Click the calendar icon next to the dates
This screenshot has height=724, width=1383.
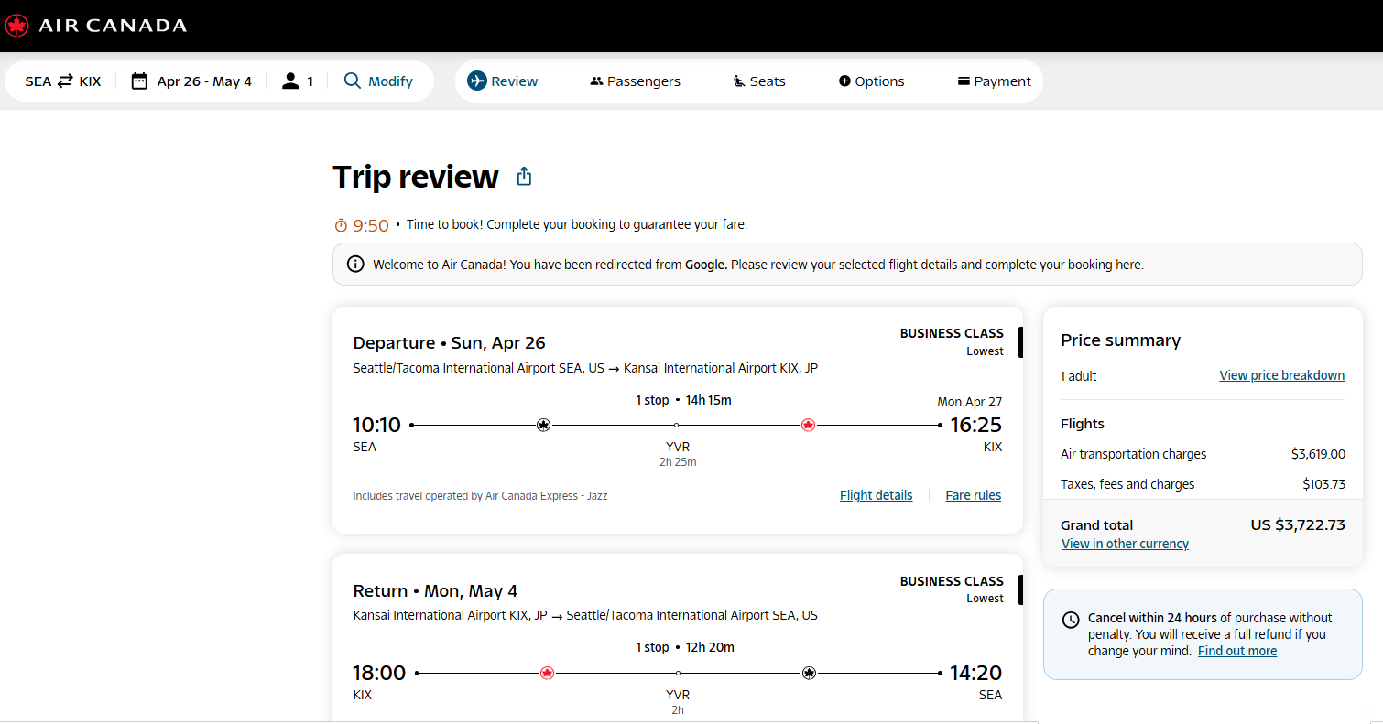coord(138,81)
